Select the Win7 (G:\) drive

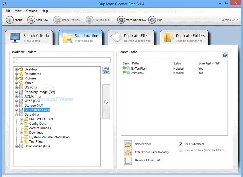(x=32, y=101)
